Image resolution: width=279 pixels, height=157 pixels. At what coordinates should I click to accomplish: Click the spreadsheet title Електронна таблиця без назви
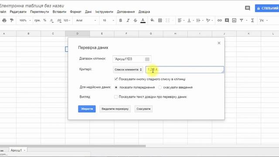[x=32, y=6]
